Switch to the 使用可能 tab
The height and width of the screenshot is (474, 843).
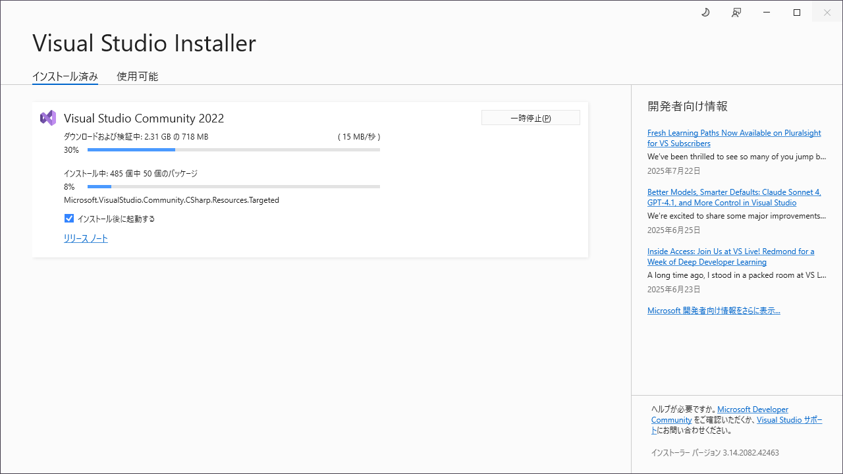click(x=138, y=76)
